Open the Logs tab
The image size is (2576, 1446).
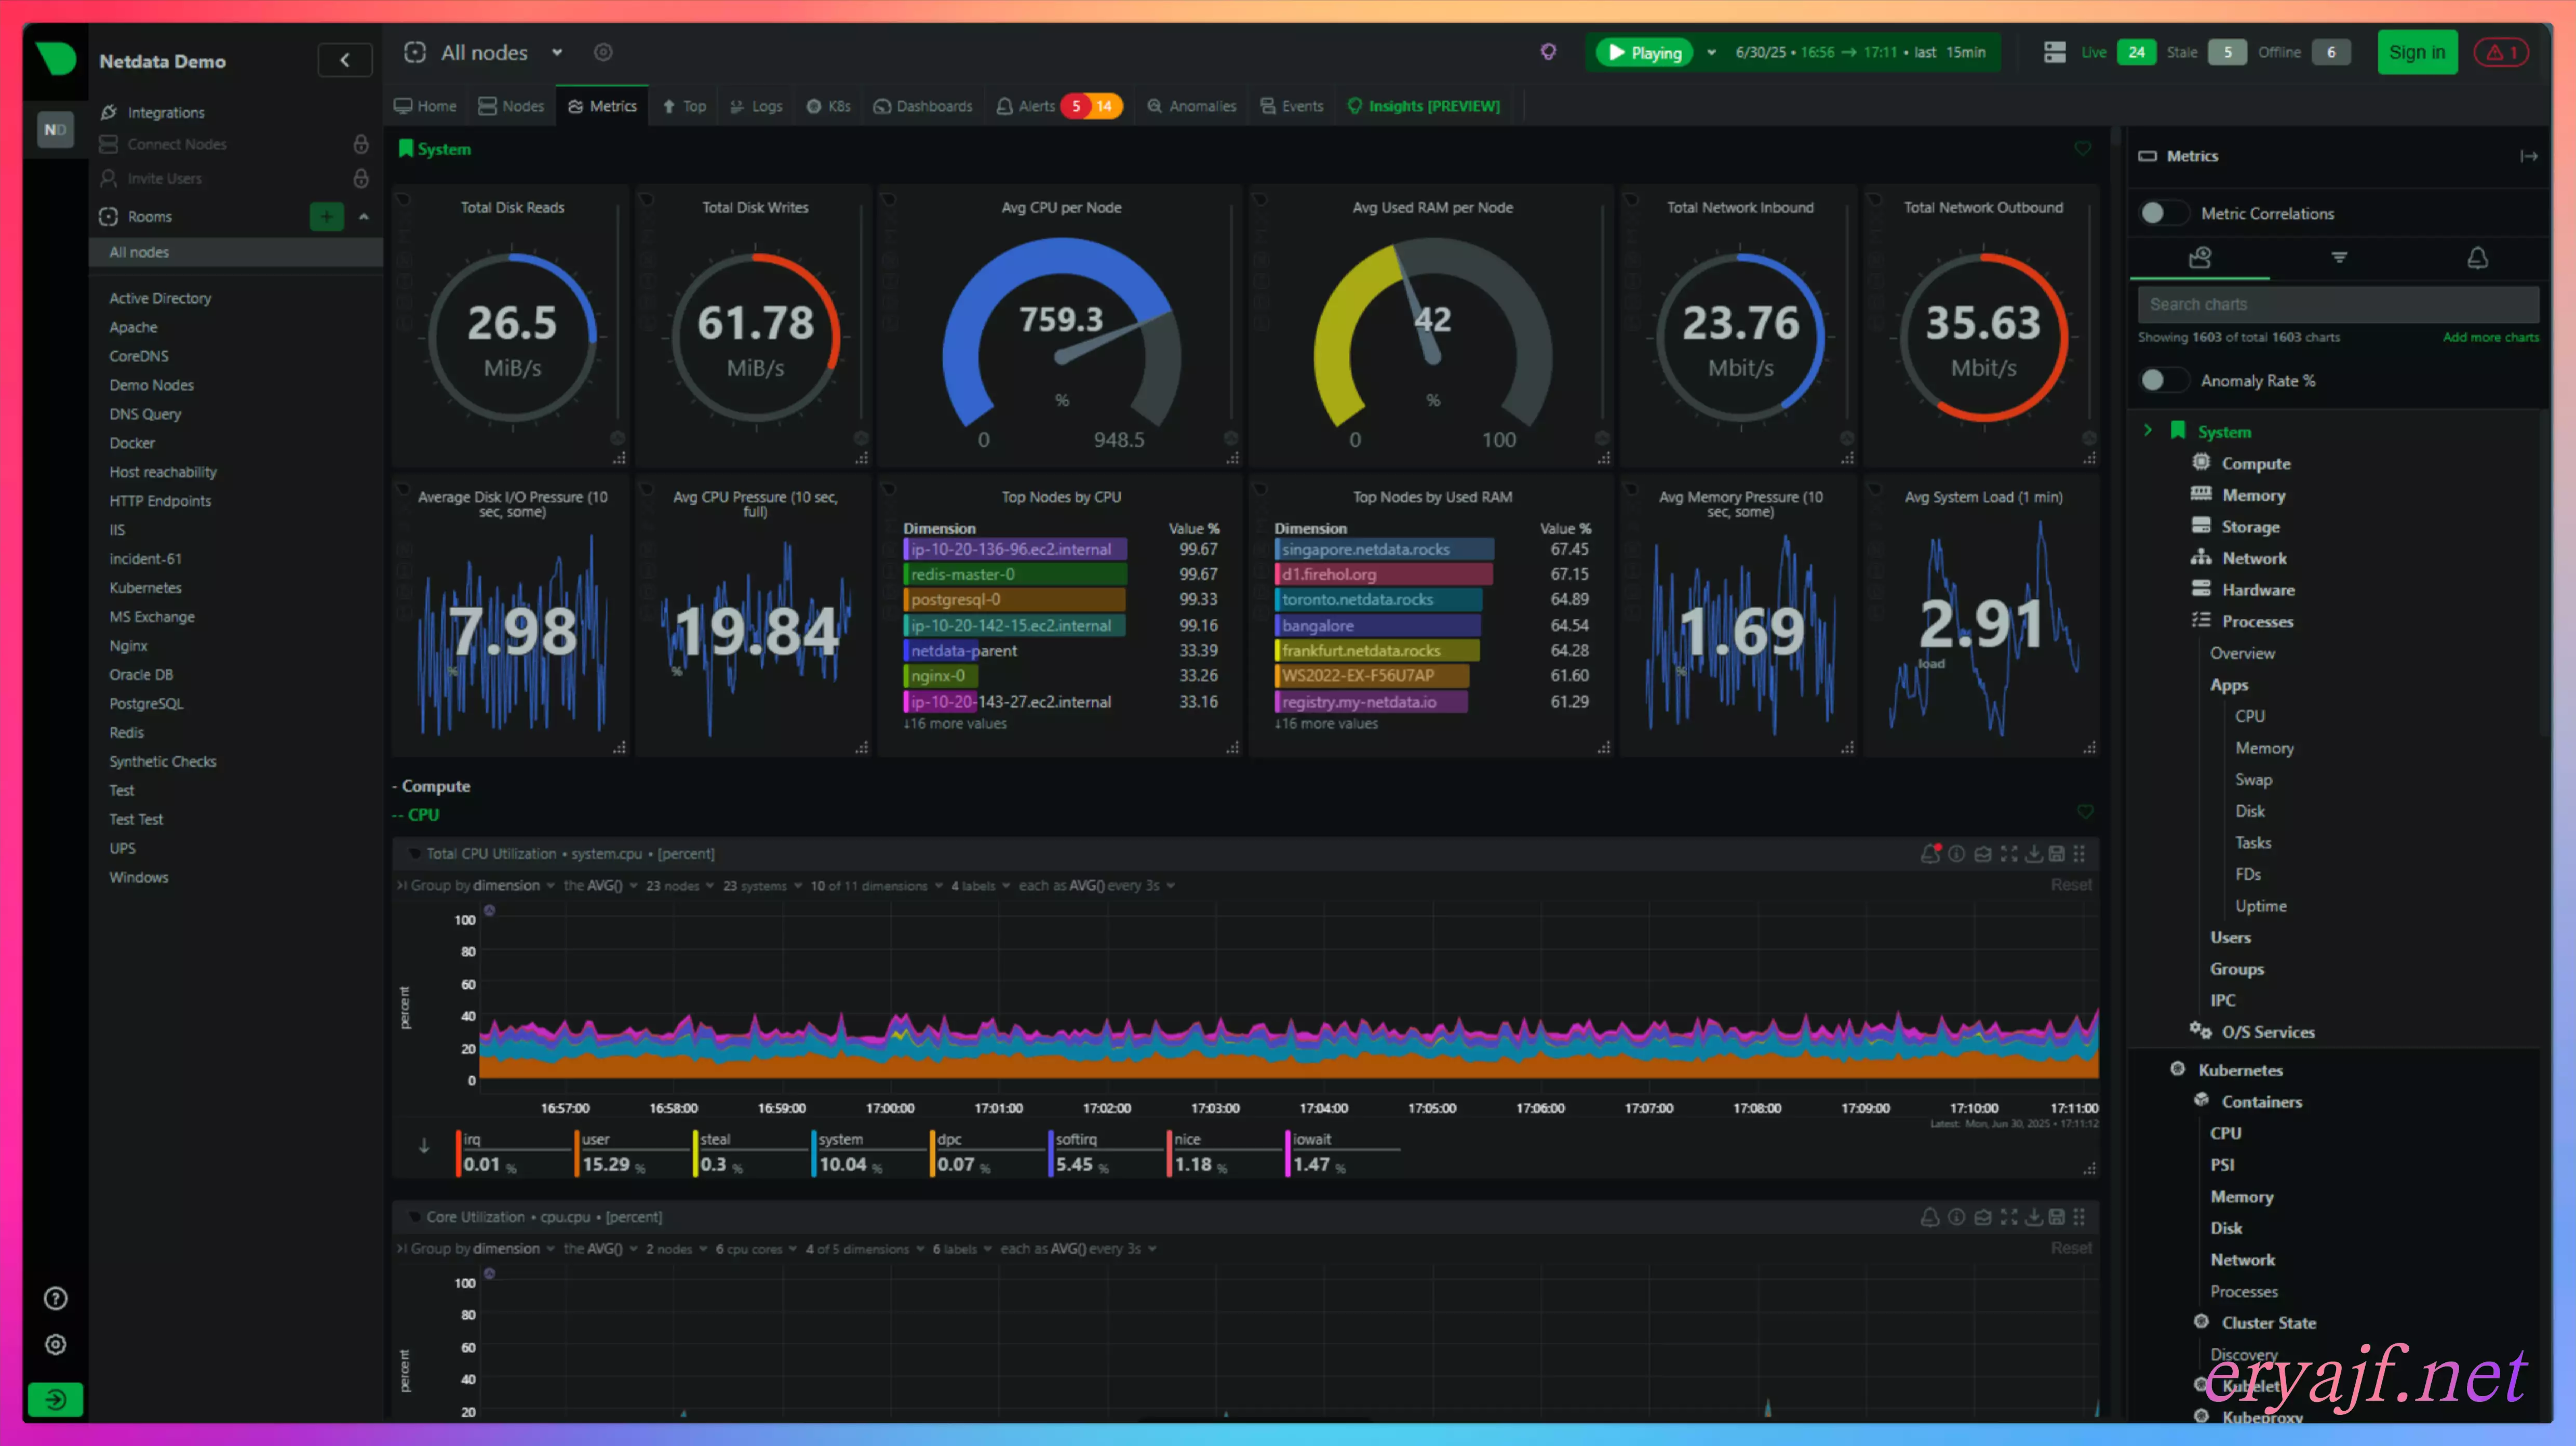pos(756,106)
